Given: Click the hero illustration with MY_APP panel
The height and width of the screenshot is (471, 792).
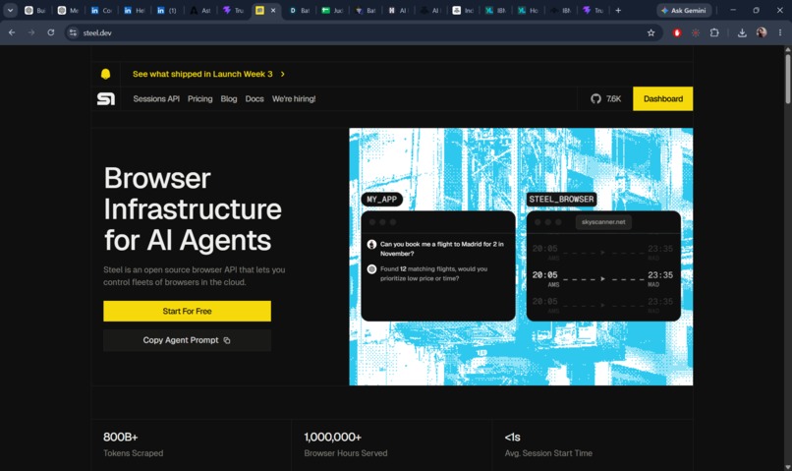Looking at the screenshot, I should pos(521,257).
